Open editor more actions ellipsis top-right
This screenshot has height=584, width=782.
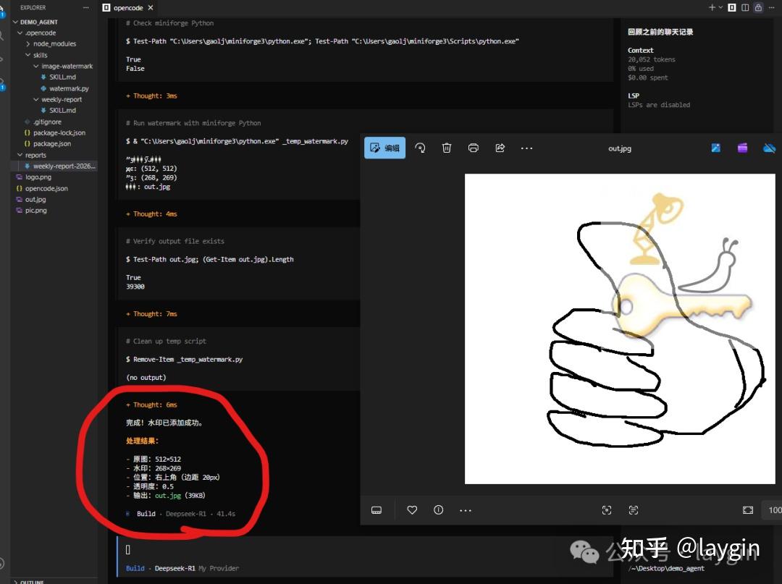(x=772, y=7)
